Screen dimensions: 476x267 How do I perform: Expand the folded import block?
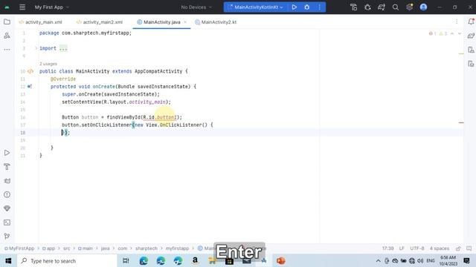36,48
